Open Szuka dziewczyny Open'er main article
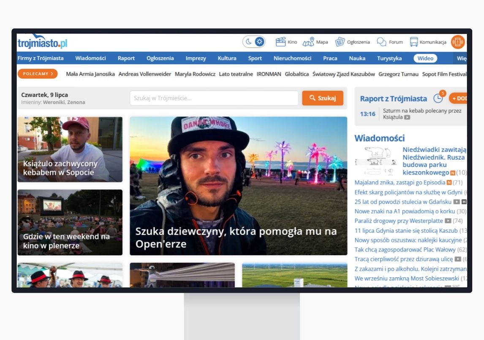 238,186
